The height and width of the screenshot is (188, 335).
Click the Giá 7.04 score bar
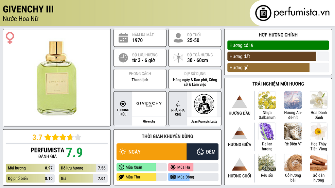point(83,179)
